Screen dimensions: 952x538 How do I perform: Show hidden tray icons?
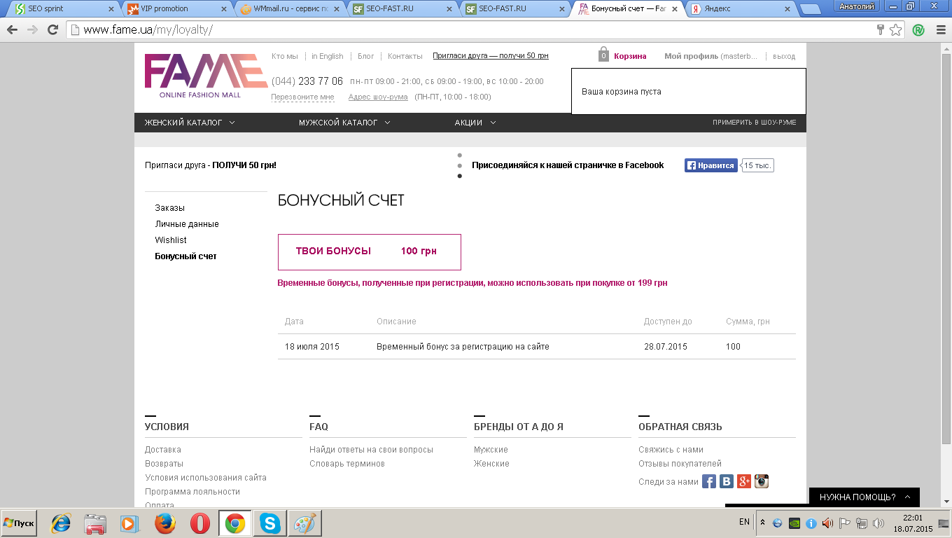(762, 523)
